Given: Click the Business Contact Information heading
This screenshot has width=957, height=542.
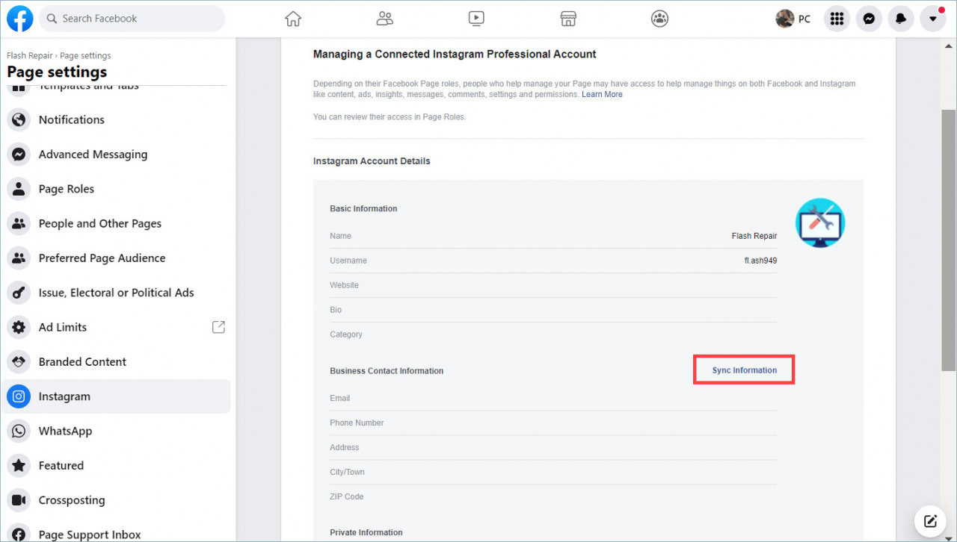Looking at the screenshot, I should (x=387, y=371).
